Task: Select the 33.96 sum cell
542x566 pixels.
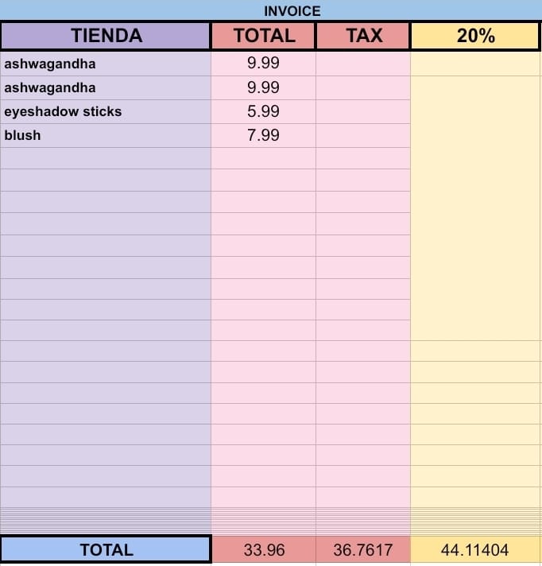Action: (x=264, y=550)
